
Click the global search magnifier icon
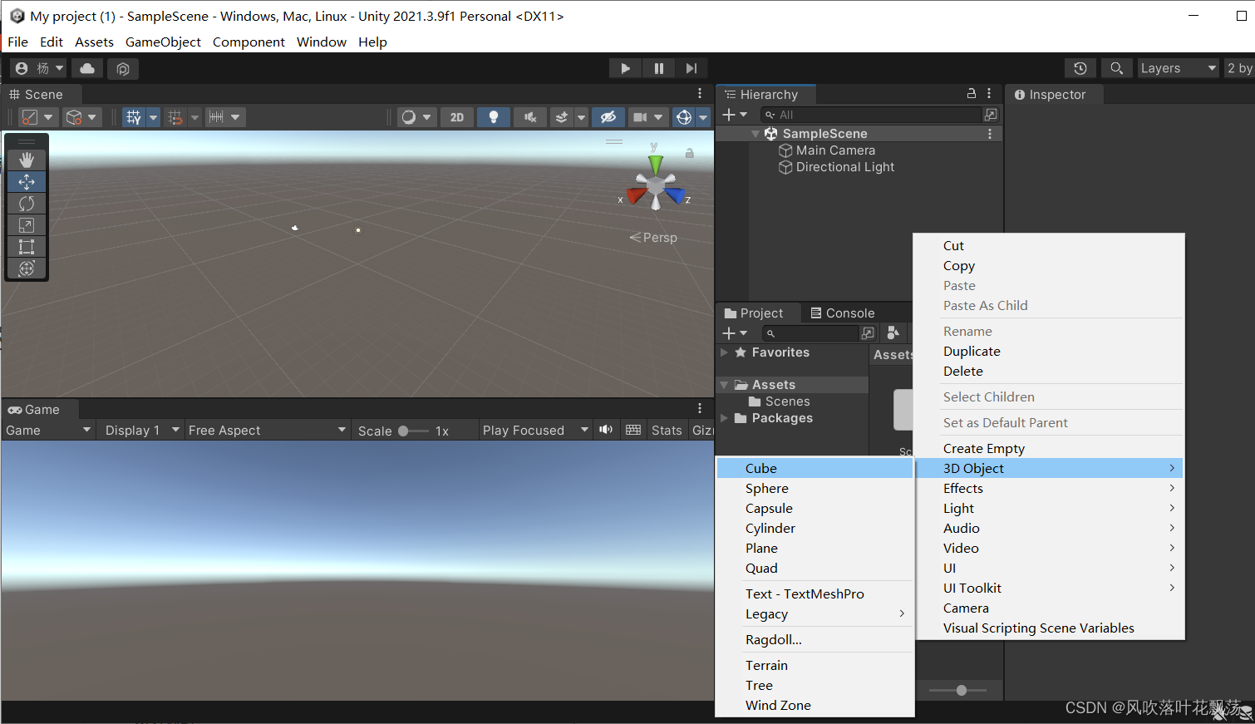pos(1117,68)
